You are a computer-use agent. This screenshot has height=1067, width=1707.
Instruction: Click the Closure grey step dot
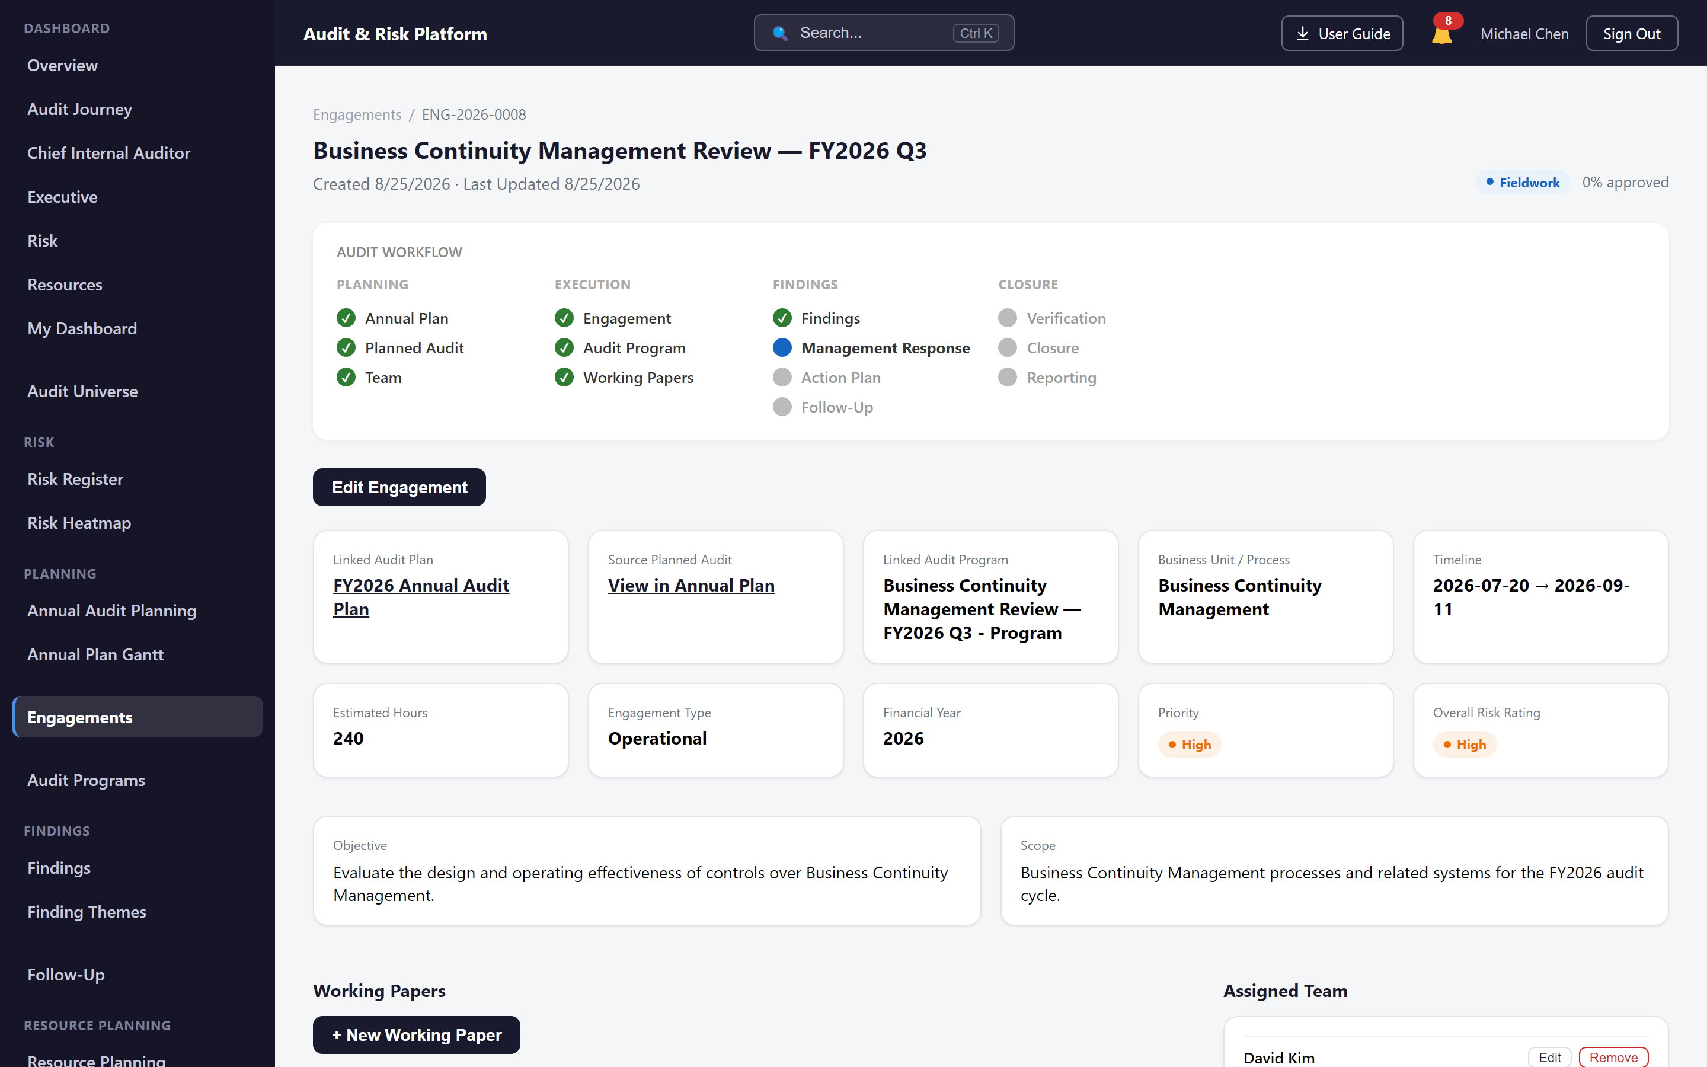pos(1007,348)
